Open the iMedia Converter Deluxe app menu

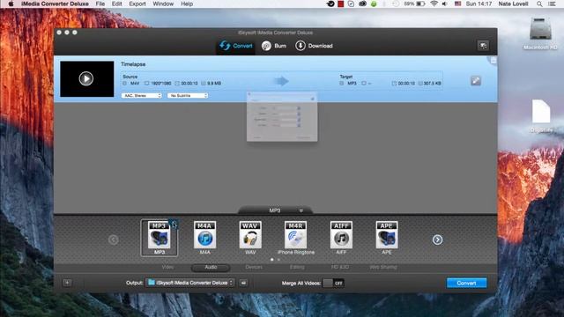click(55, 4)
